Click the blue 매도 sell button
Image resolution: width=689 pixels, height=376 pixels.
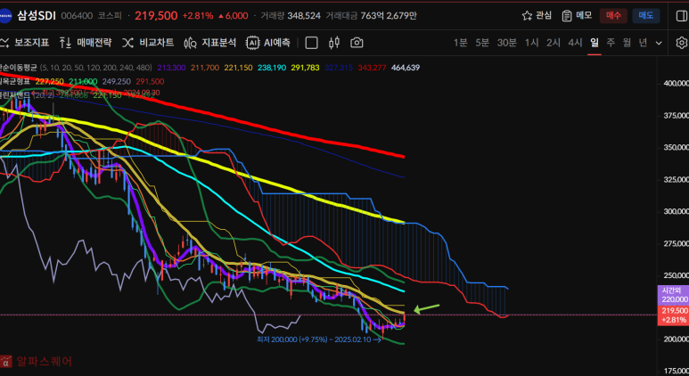coord(646,15)
